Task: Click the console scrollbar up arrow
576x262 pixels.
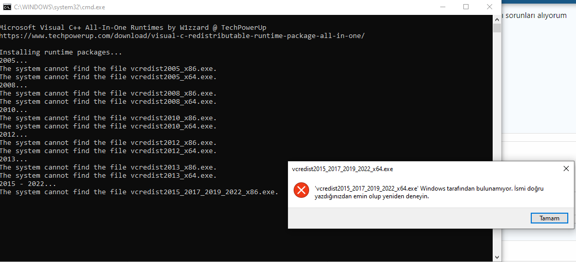Action: click(497, 18)
